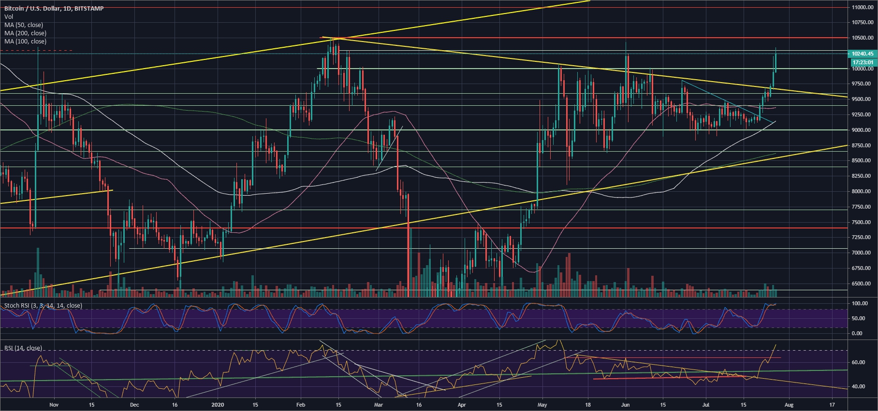Click the May label on time axis
The height and width of the screenshot is (411, 878).
coord(542,405)
